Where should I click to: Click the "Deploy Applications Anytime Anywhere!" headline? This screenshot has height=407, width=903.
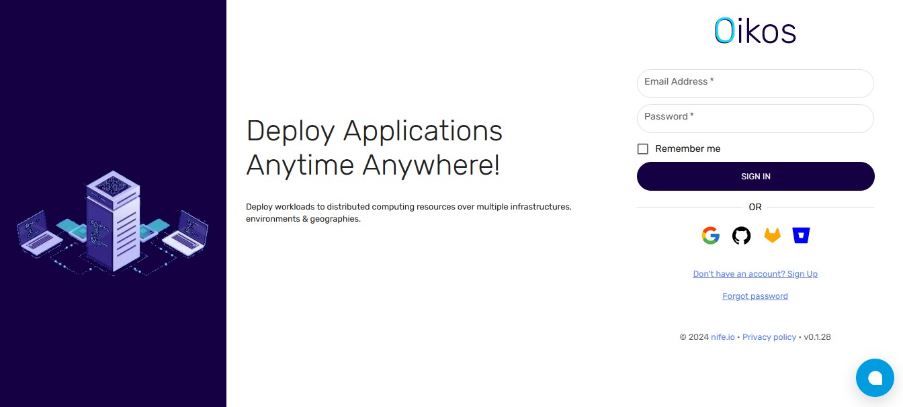click(x=374, y=148)
